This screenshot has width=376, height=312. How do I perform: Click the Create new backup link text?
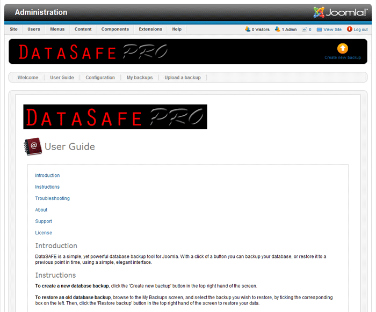point(343,58)
